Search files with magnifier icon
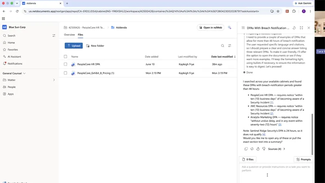The height and width of the screenshot is (183, 325). 222,46
